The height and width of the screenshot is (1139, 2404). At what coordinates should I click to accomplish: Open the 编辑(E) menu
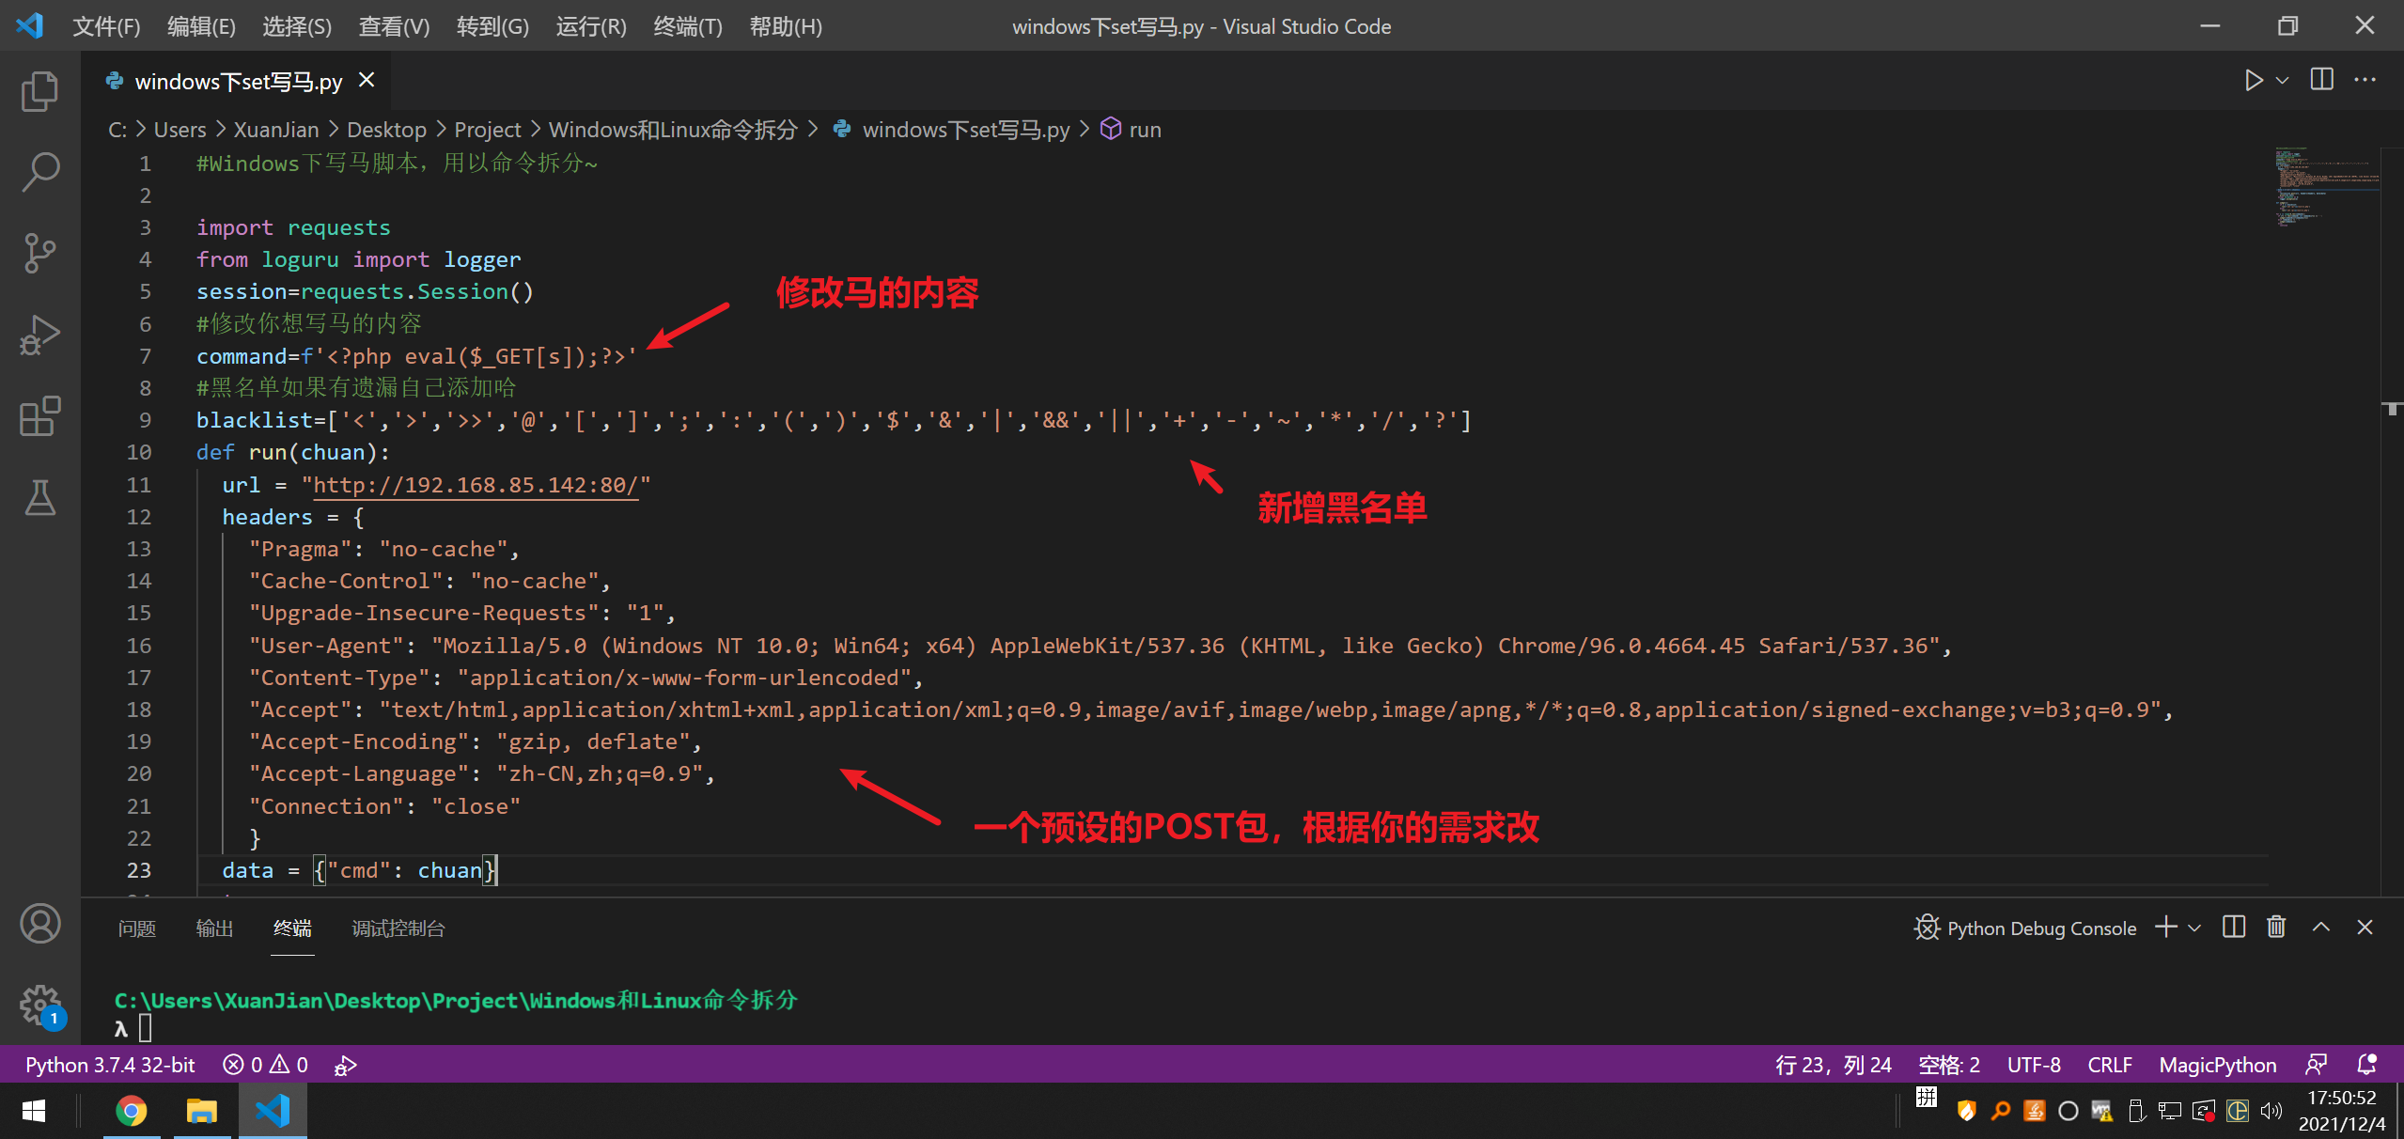tap(201, 26)
